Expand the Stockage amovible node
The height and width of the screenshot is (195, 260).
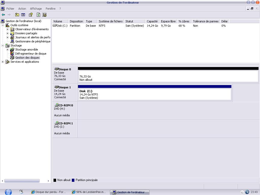point(7,50)
